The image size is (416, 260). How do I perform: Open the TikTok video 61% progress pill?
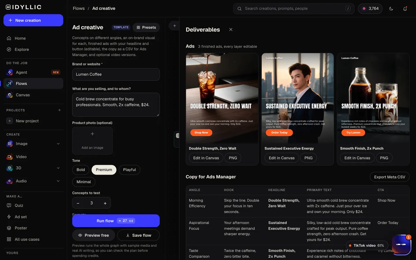(367, 245)
